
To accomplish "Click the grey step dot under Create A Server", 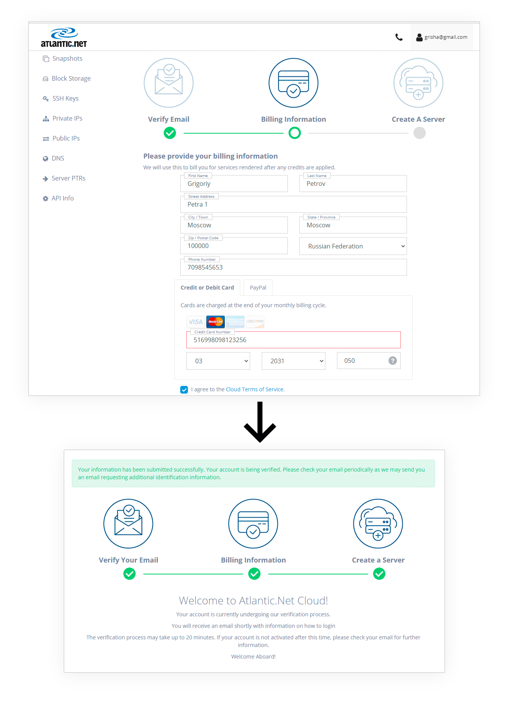I will [x=420, y=133].
